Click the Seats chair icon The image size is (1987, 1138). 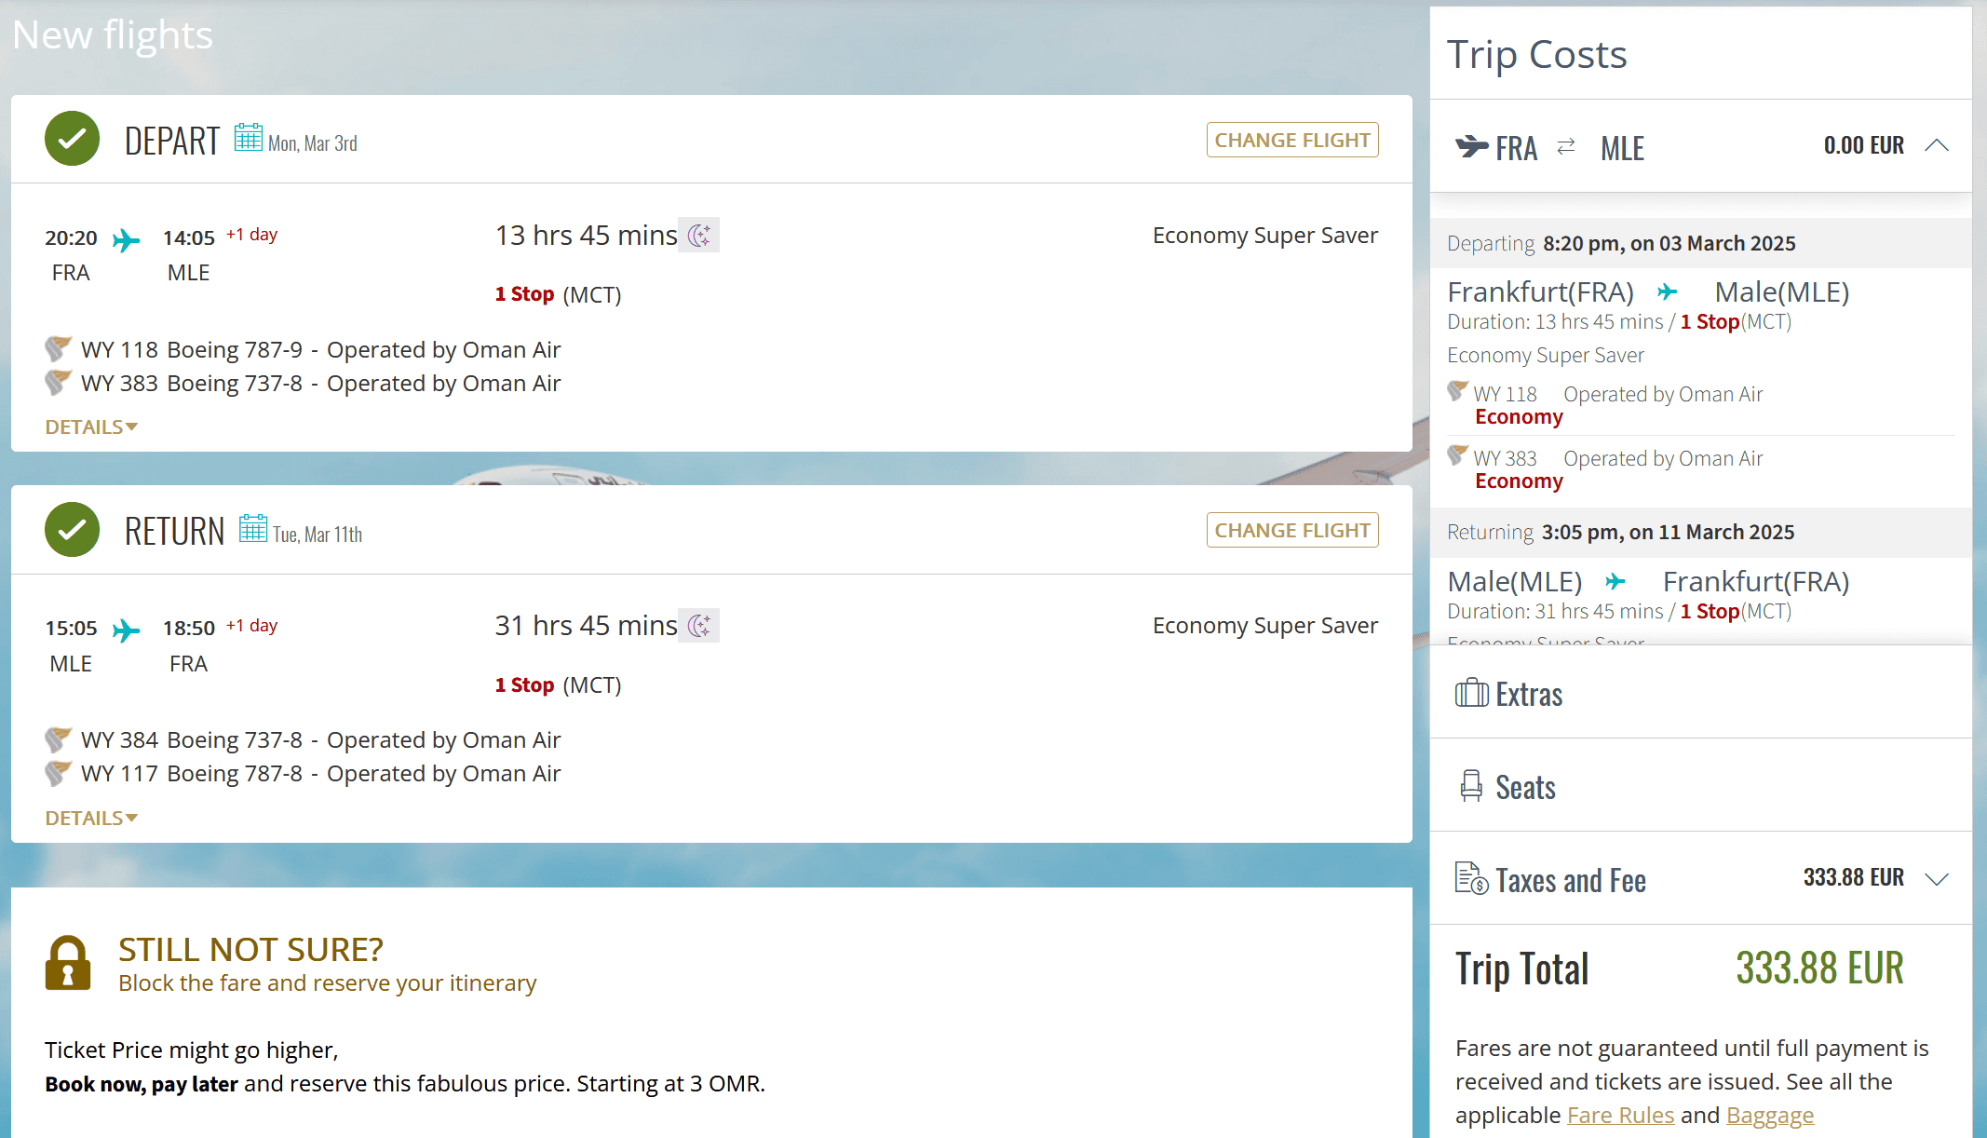click(x=1471, y=787)
